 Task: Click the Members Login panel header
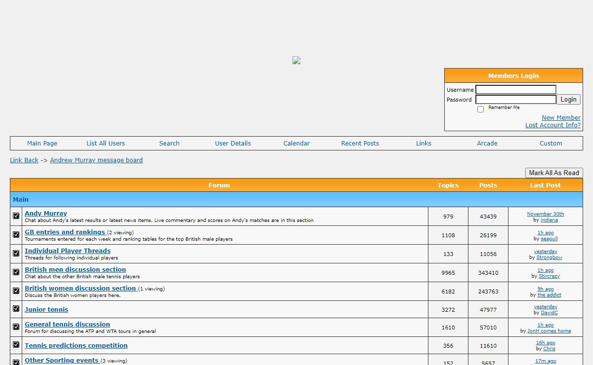[x=513, y=75]
